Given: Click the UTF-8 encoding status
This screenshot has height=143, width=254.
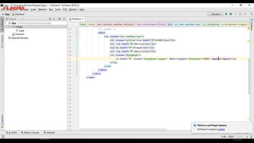Looking at the screenshot, I should (x=240, y=137).
